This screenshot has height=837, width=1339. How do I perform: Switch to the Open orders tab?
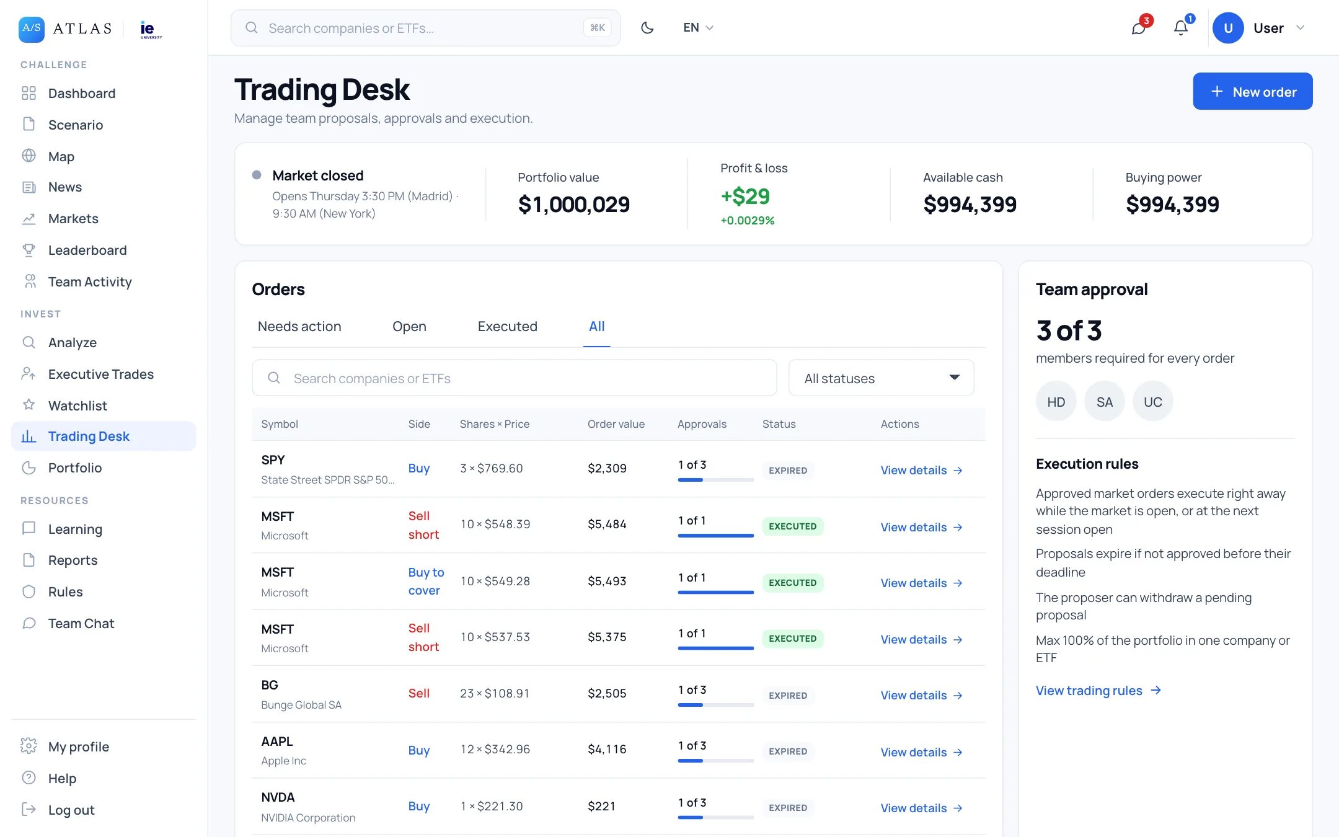pyautogui.click(x=409, y=327)
